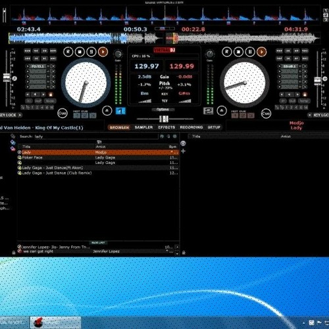Image resolution: width=329 pixels, height=329 pixels.
Task: Start playback on the left deck
Action: click(x=103, y=52)
